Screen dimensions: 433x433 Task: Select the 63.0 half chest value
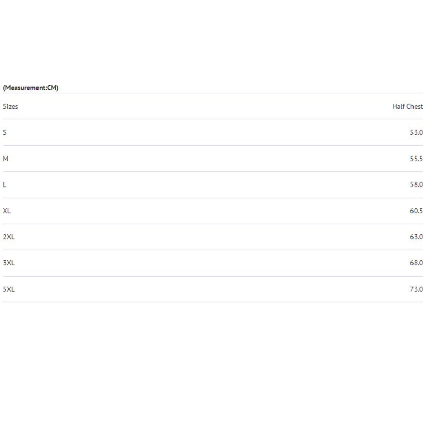pyautogui.click(x=416, y=237)
